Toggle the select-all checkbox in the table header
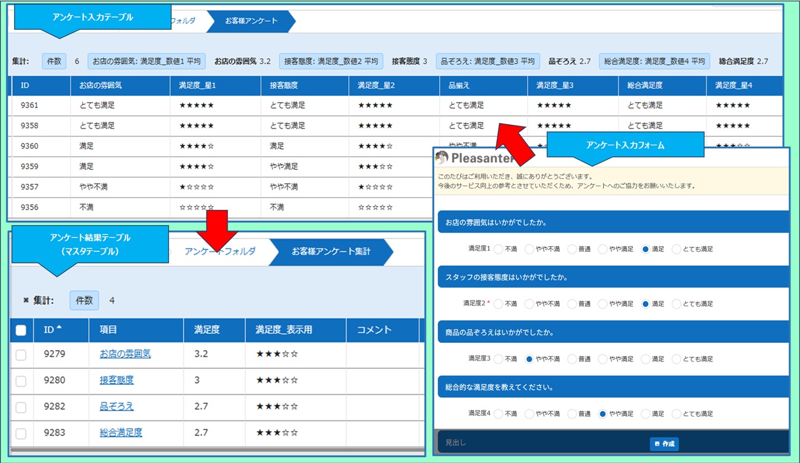Screen dimensions: 800x463 click(x=21, y=331)
